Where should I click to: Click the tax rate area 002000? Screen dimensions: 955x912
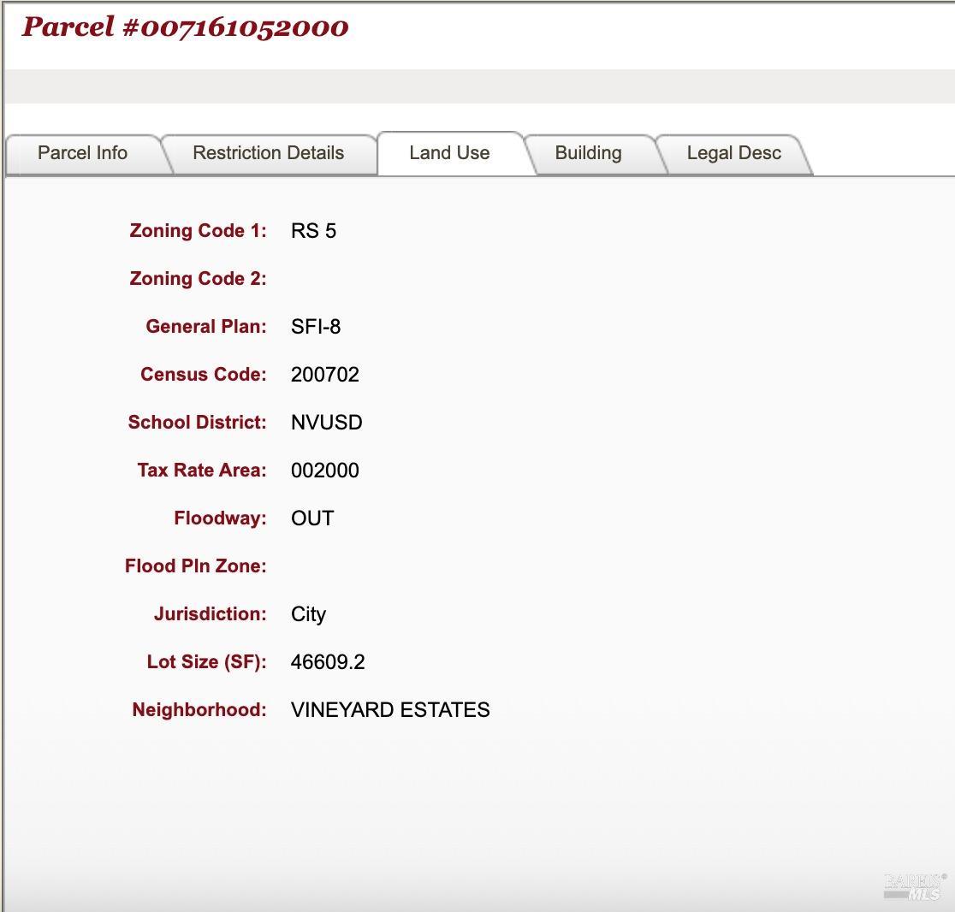(324, 471)
